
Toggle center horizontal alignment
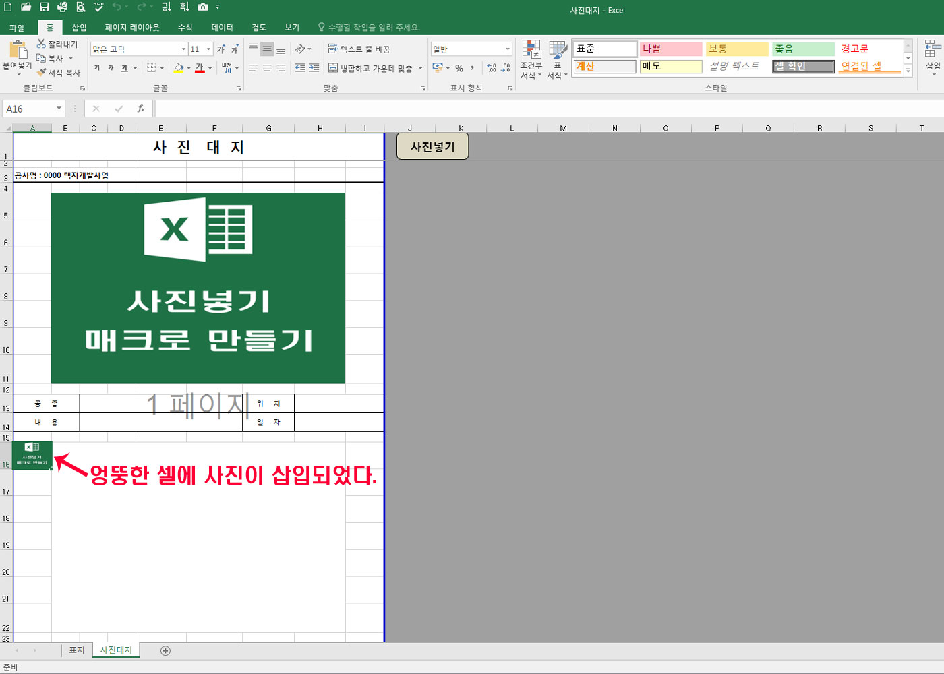tap(267, 68)
